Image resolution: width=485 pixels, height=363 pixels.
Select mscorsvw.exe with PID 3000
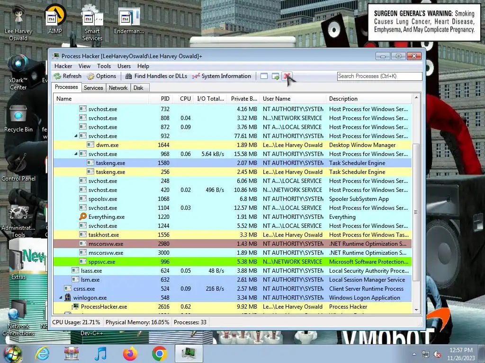click(233, 252)
